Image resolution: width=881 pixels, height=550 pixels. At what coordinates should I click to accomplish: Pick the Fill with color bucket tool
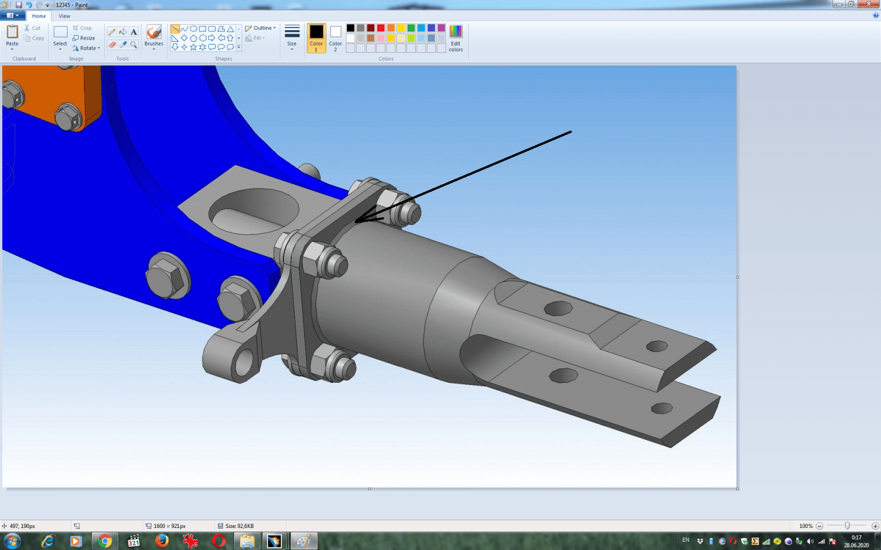[123, 32]
